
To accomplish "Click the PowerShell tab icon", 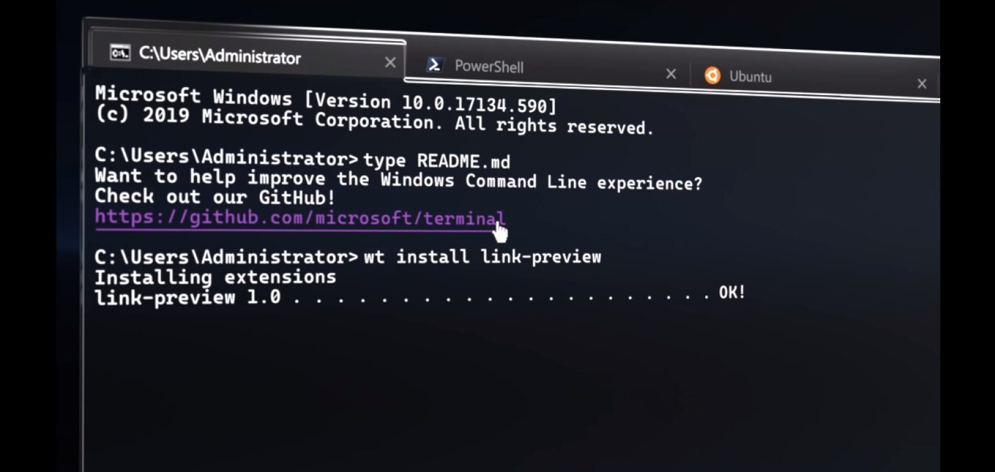I will [x=435, y=64].
